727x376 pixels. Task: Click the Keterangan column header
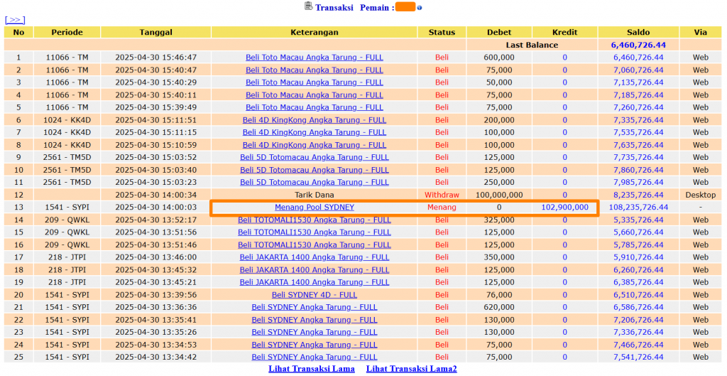315,33
